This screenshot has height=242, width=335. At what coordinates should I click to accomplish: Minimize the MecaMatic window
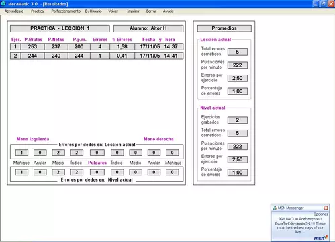pyautogui.click(x=316, y=4)
